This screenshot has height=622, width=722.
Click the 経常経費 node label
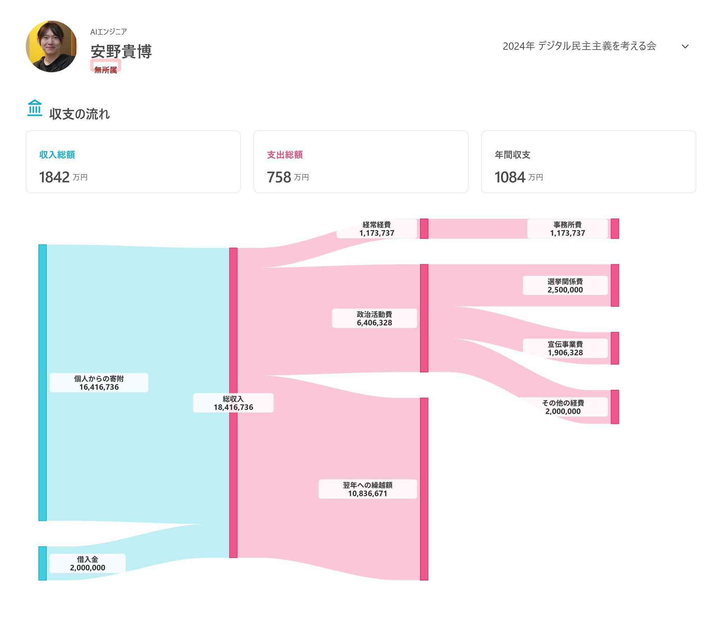point(377,229)
